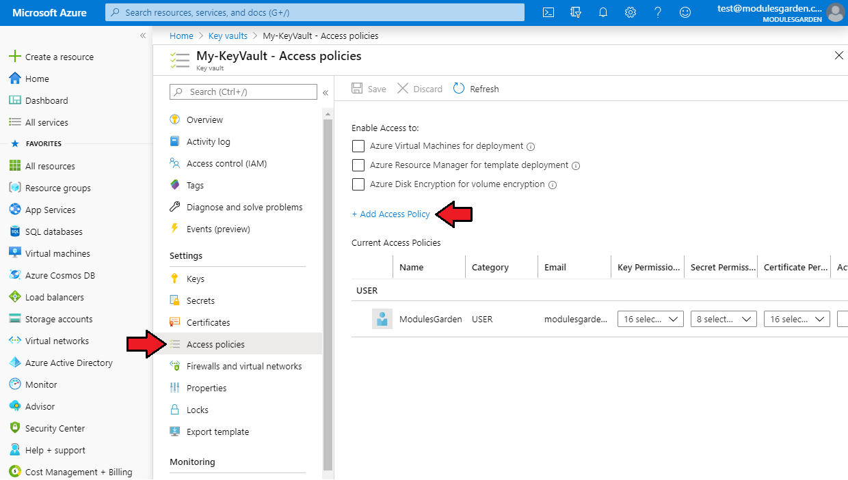
Task: Click the Monitor icon in sidebar
Action: point(14,384)
